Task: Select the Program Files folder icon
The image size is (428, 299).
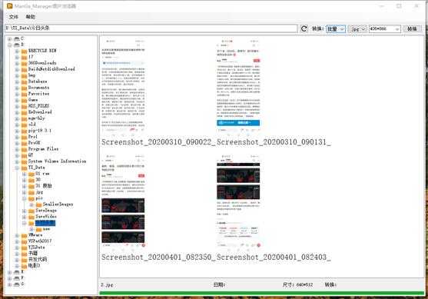Action: click(x=25, y=149)
